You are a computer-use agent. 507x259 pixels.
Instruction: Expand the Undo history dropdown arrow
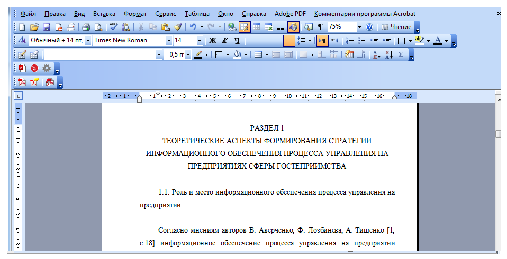click(202, 27)
